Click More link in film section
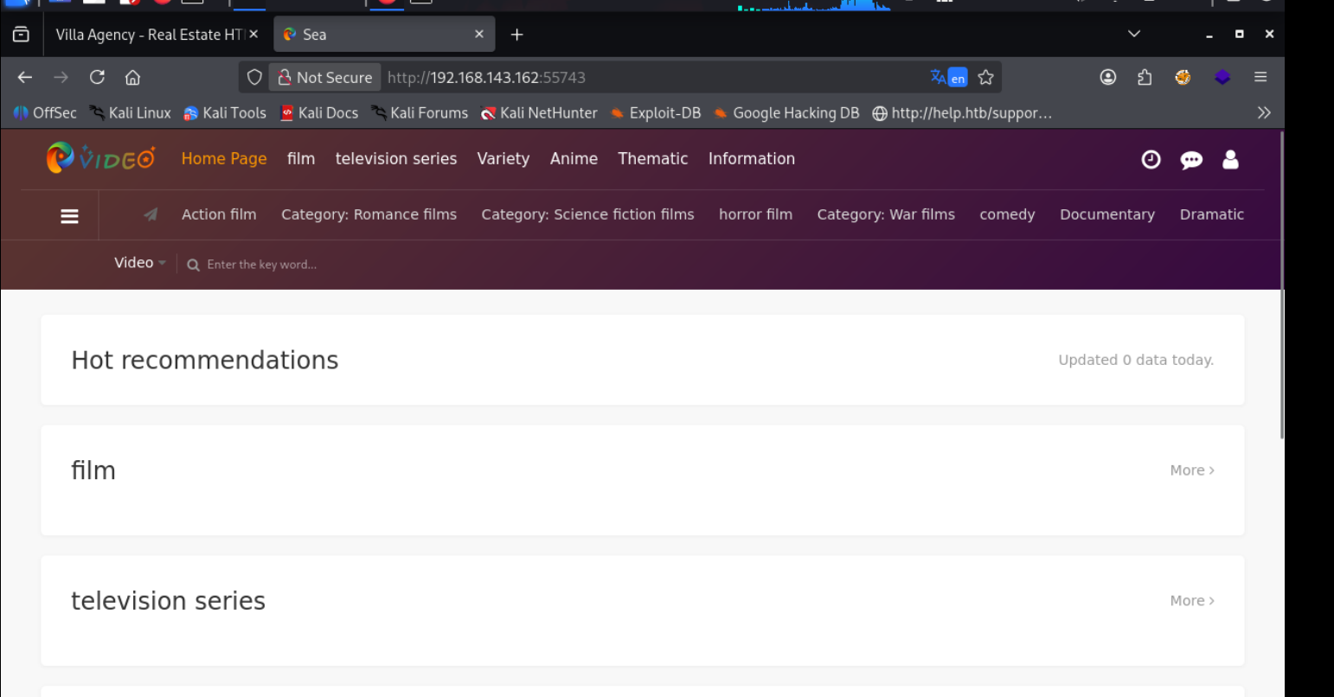Screen dimensions: 1334x697 click(1191, 470)
